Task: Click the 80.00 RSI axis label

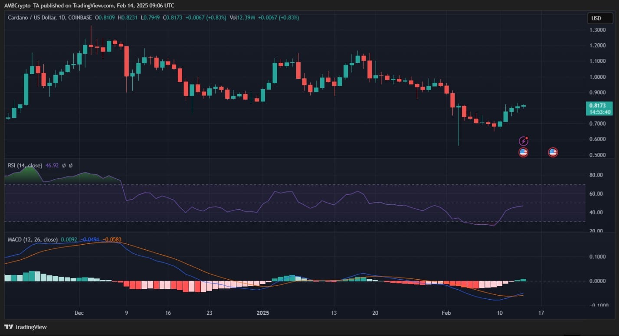Action: point(596,175)
